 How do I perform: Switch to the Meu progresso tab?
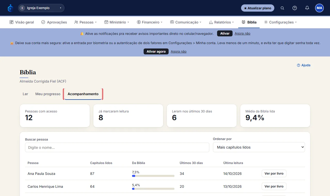[x=48, y=94]
